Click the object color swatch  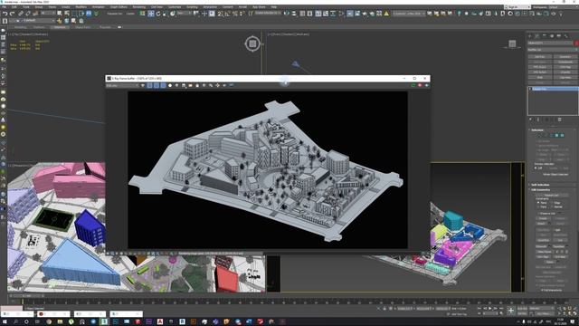(576, 43)
